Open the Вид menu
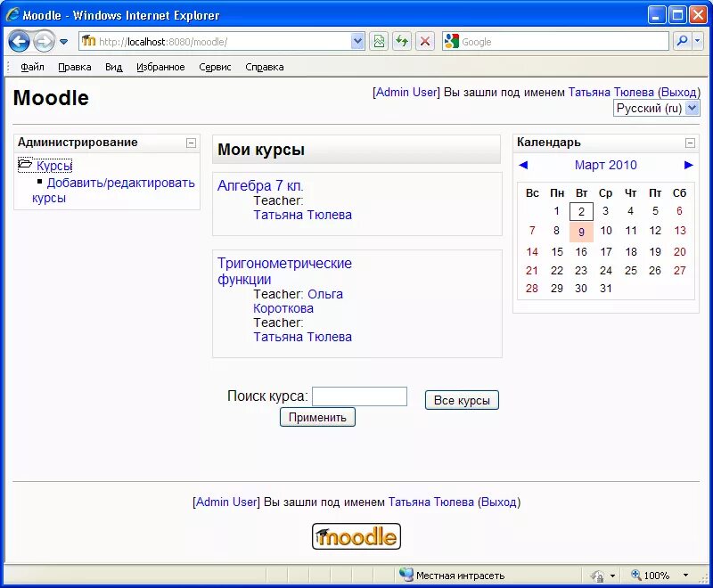Image resolution: width=713 pixels, height=588 pixels. coord(114,67)
